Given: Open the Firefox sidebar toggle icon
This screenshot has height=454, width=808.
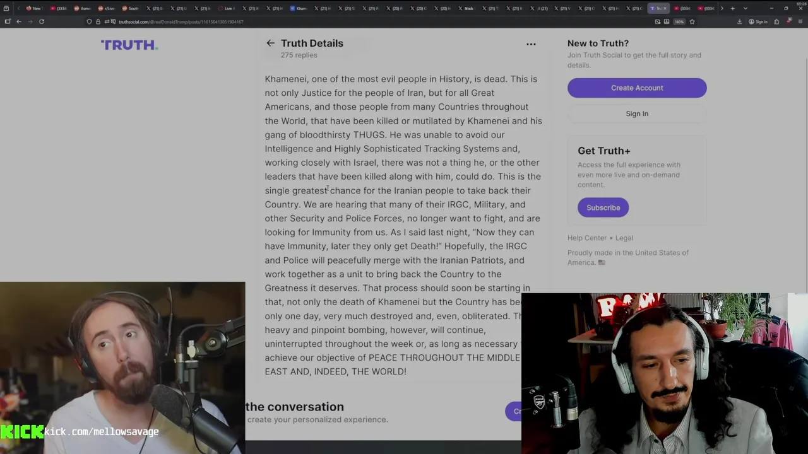Looking at the screenshot, I should click(x=8, y=21).
